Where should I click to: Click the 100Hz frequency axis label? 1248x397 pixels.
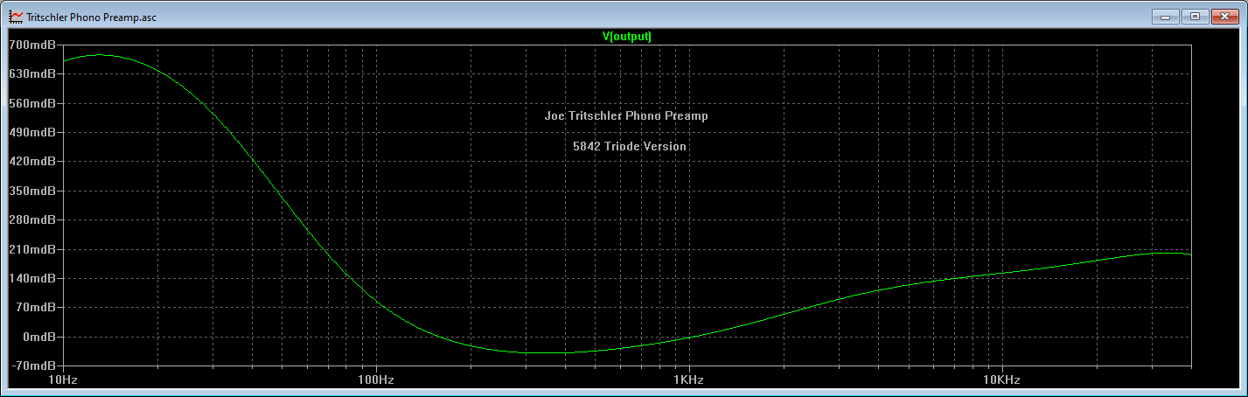[376, 380]
